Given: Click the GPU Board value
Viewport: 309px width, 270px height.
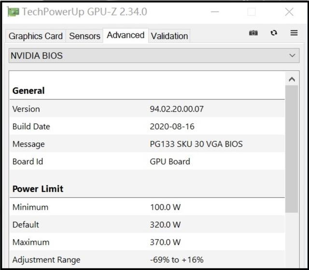Looking at the screenshot, I should [x=170, y=162].
